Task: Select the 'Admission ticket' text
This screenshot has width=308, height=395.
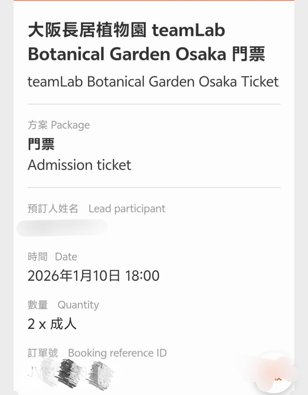Action: tap(79, 165)
